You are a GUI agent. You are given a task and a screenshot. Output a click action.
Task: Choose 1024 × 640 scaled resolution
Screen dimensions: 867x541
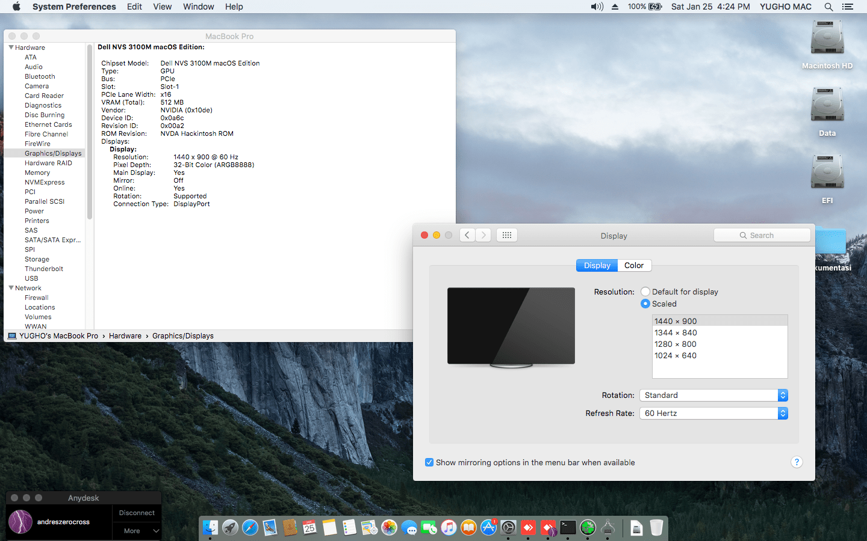(x=720, y=355)
